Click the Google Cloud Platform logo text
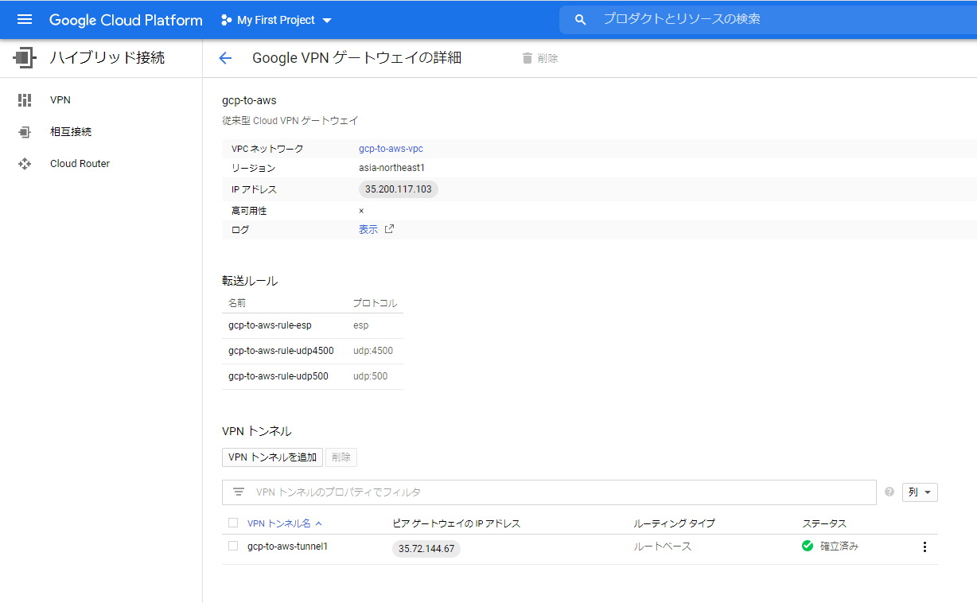 [x=126, y=20]
